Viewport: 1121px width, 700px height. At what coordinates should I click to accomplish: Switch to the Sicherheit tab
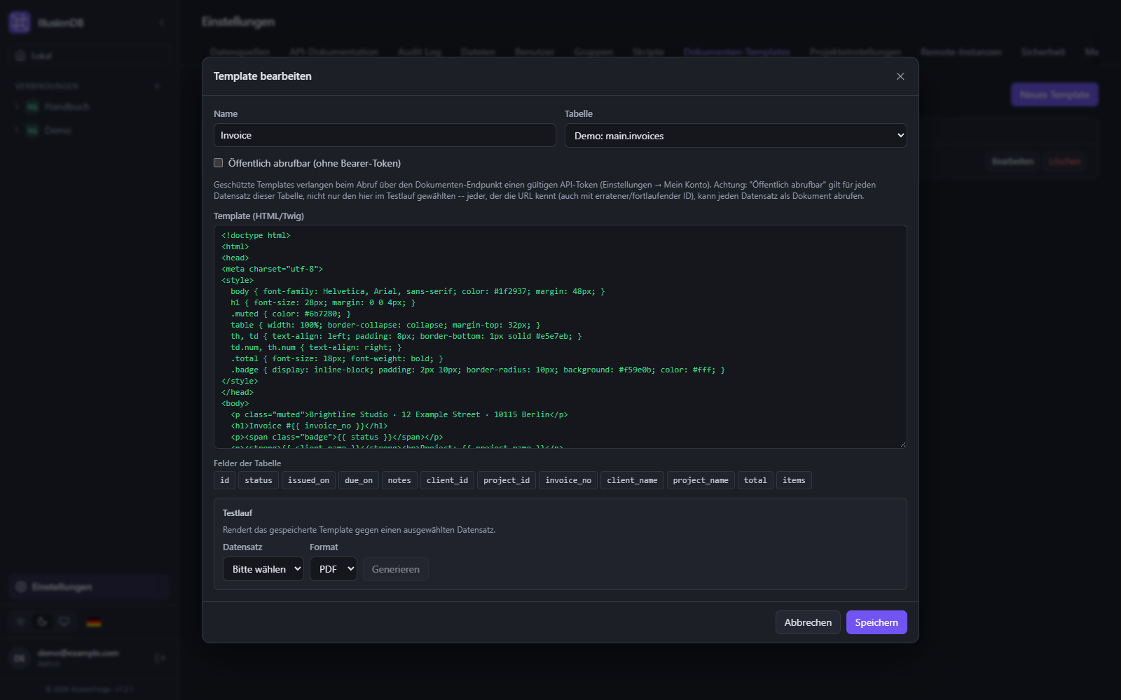pos(1043,52)
